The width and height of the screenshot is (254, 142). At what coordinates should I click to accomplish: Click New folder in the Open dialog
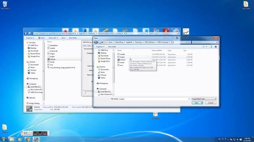112,47
